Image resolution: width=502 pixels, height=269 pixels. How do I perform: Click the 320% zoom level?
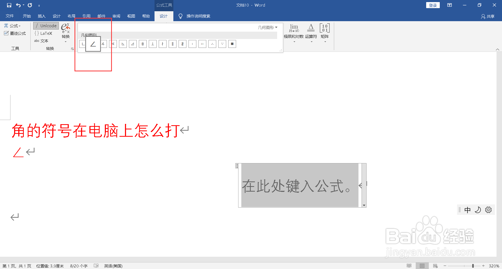[x=494, y=266]
